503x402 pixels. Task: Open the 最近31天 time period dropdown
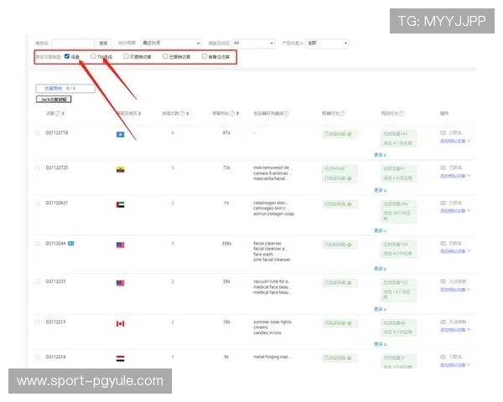pos(172,43)
